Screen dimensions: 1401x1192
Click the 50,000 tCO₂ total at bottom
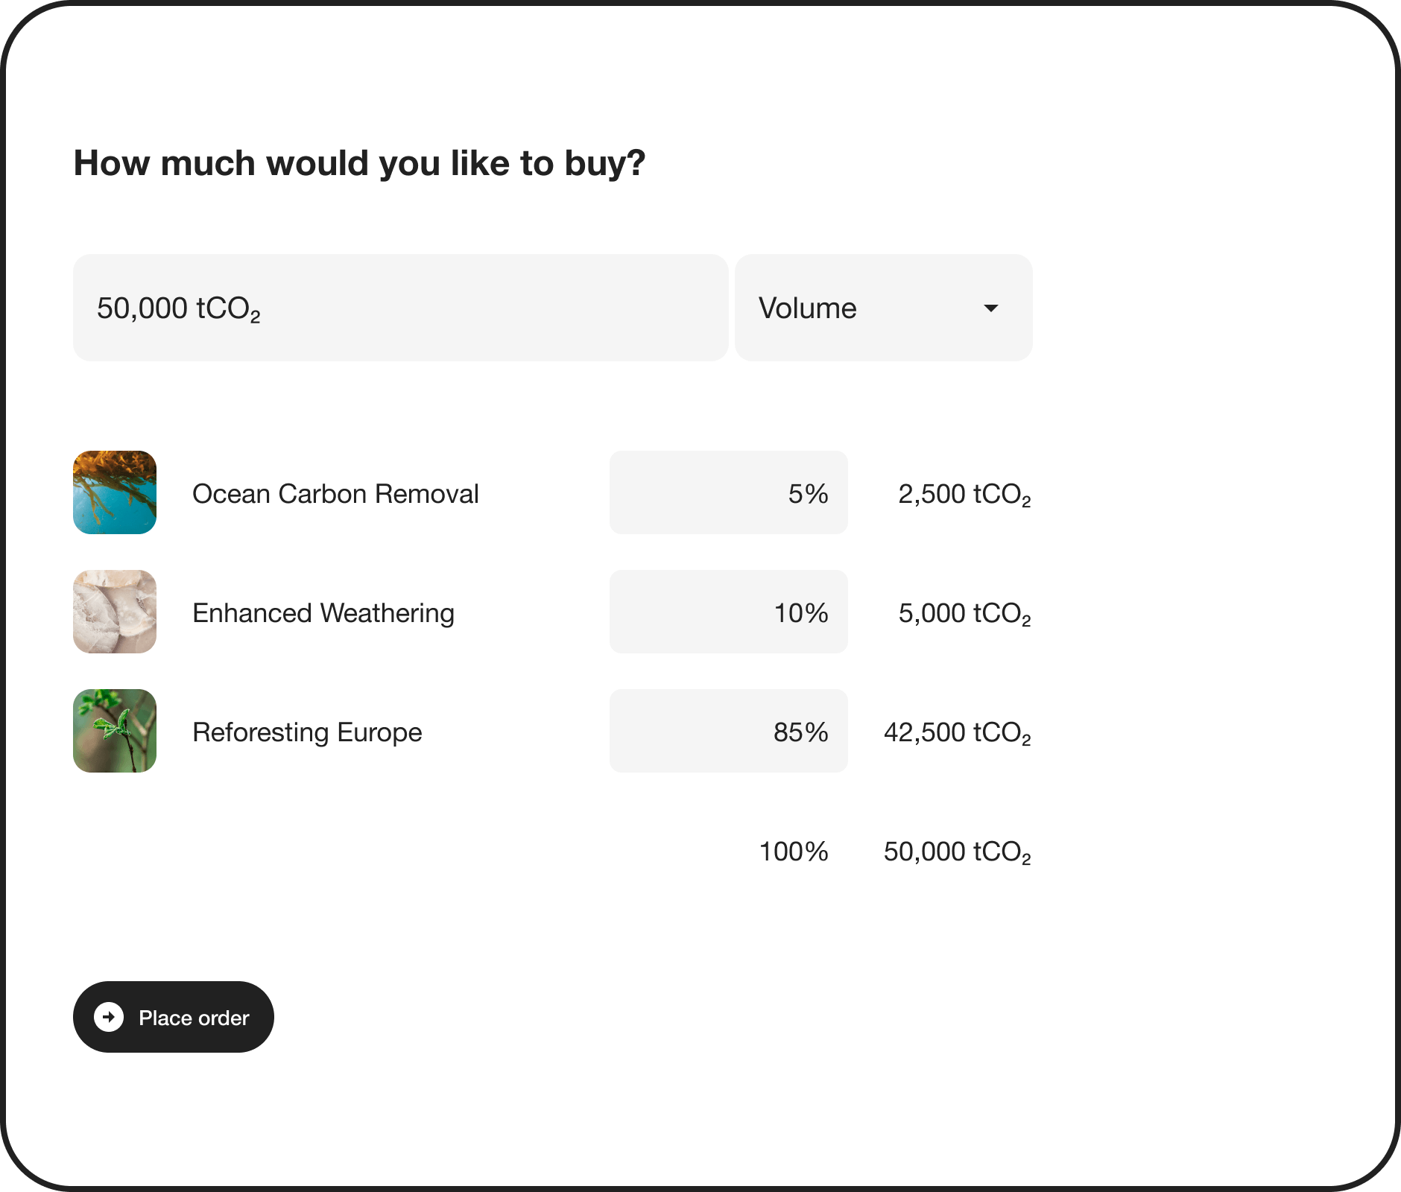(957, 852)
